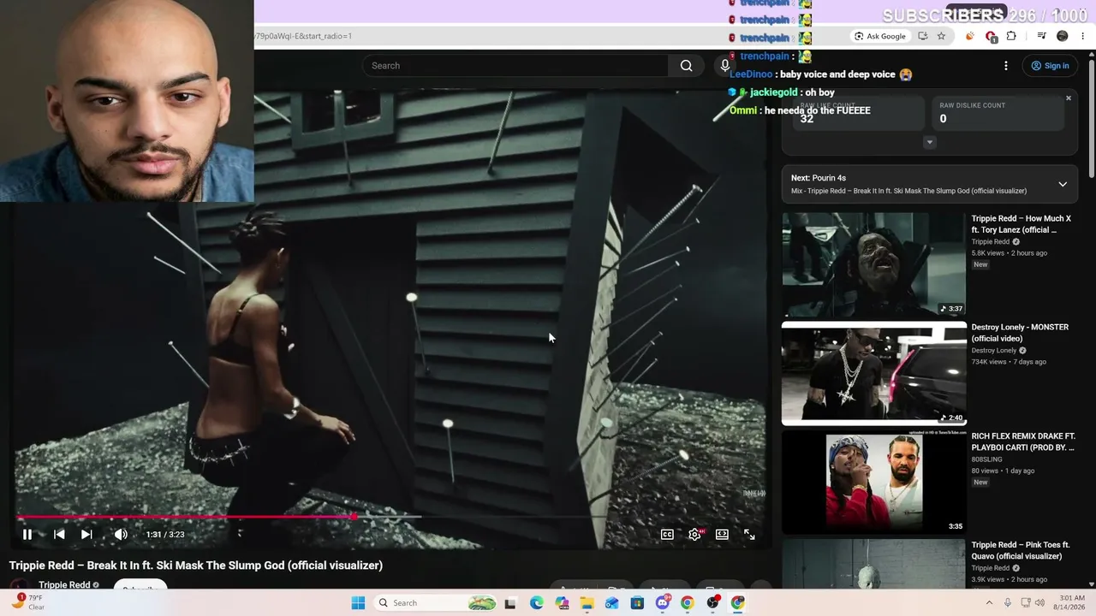Open the orange extension icon in the toolbar
The height and width of the screenshot is (616, 1096).
(x=970, y=36)
